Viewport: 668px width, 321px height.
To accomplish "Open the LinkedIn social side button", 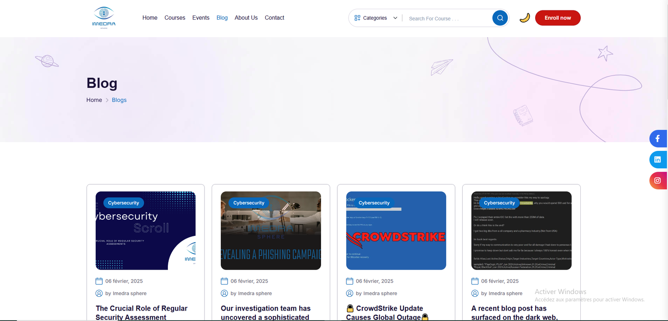I will 658,160.
